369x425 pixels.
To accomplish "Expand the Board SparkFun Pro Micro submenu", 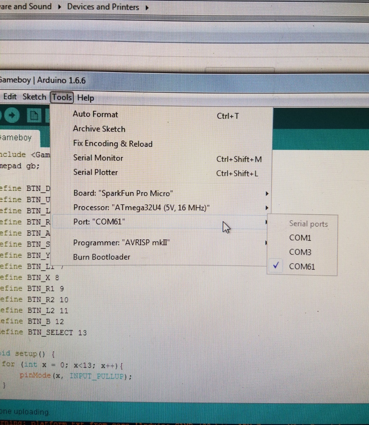I will coord(162,193).
